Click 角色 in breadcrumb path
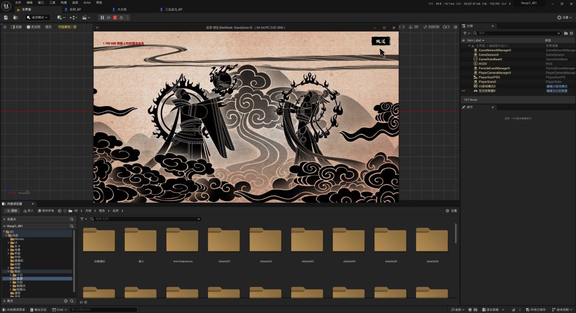Viewport: 576px width, 313px height. pyautogui.click(x=102, y=211)
